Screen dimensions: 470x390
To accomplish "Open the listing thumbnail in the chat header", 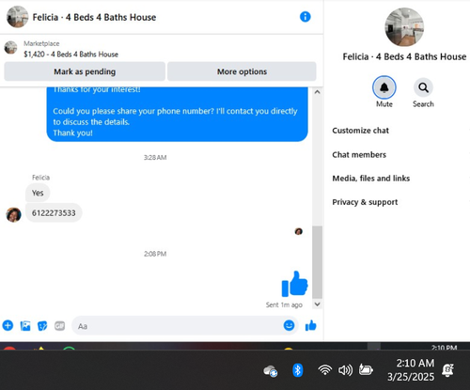I will click(x=17, y=17).
